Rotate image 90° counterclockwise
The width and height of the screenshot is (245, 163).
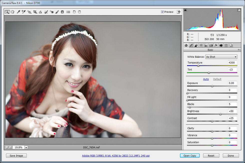74,12
